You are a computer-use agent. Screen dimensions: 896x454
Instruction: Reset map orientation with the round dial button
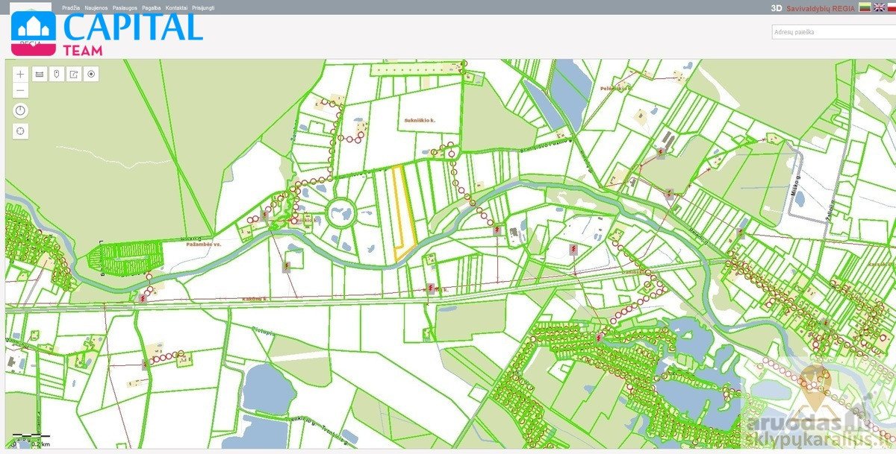pos(21,110)
